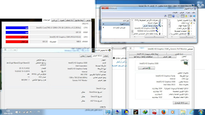Viewport: 205px width, 115px height.
Task: Switch to Computer Management on taskbar
Action: (x=117, y=112)
